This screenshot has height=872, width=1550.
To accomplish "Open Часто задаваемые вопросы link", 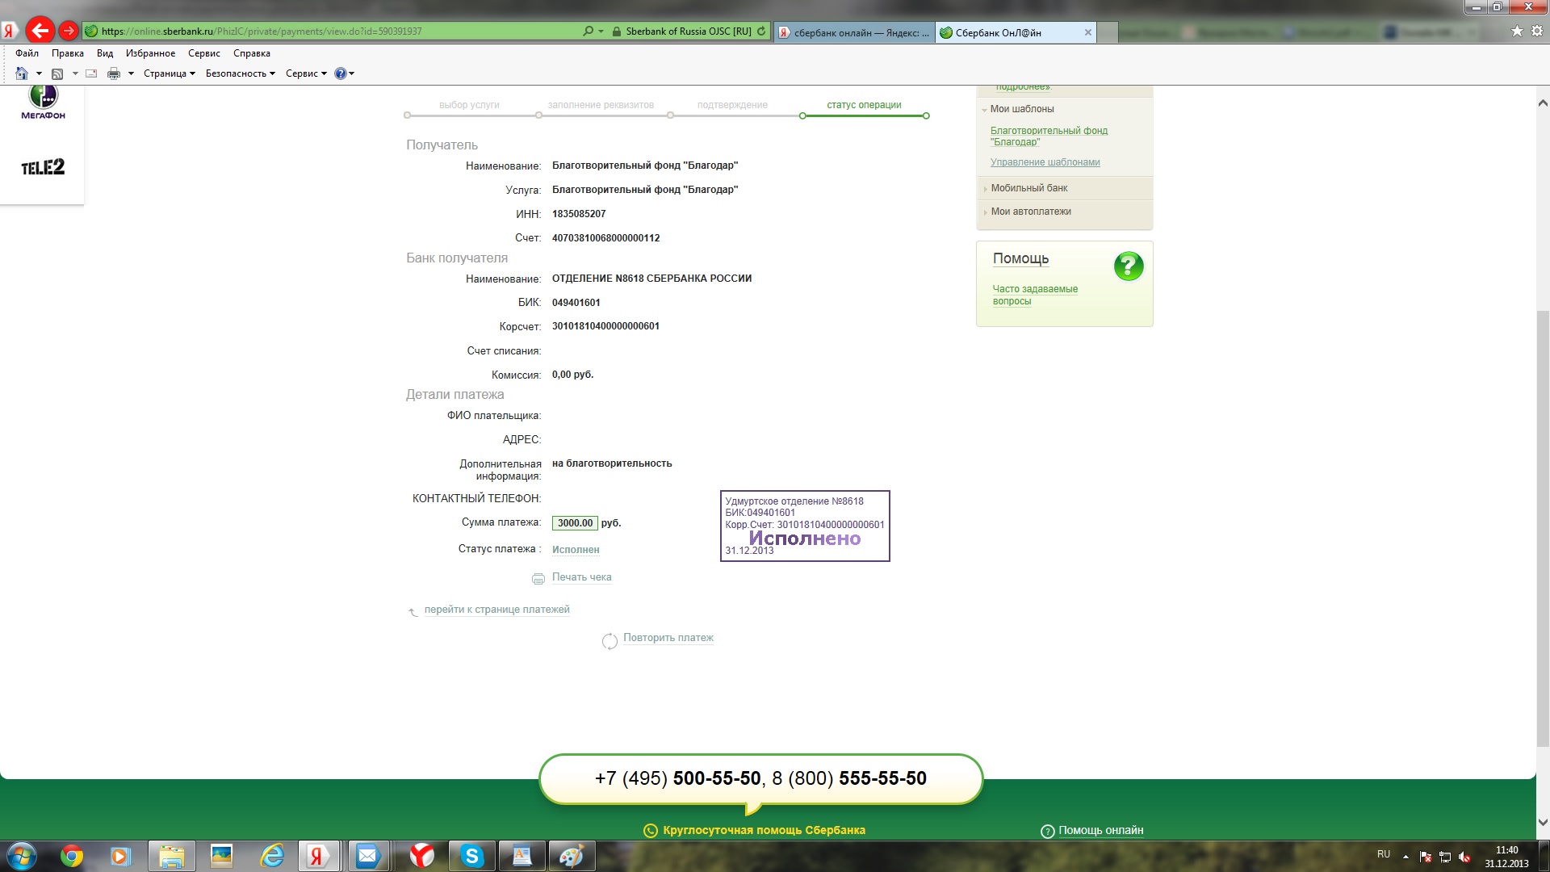I will pos(1035,295).
